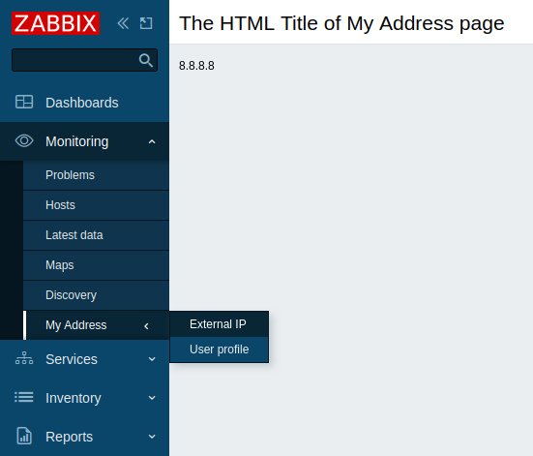Expand the Reports section chevron
This screenshot has height=456, width=533.
click(x=152, y=437)
